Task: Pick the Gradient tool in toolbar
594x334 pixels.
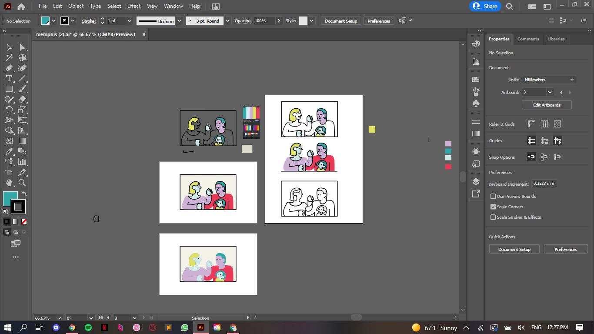Action: [22, 141]
